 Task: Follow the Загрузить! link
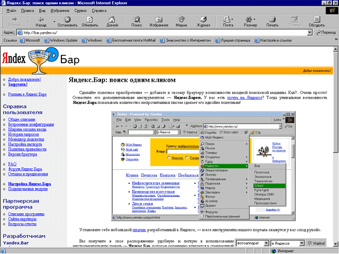pos(18,85)
